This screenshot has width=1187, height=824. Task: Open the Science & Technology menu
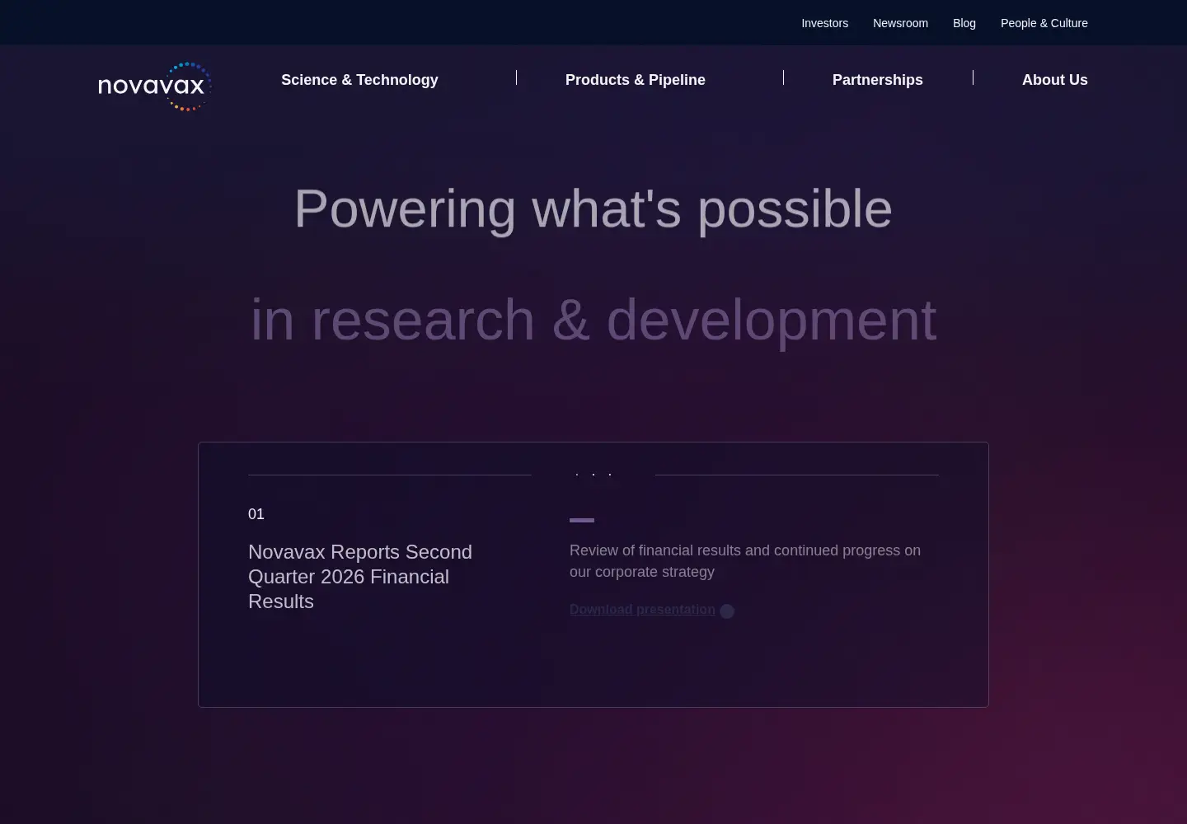(x=359, y=80)
